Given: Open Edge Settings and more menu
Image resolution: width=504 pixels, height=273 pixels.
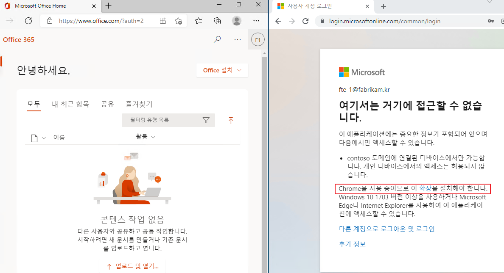Looking at the screenshot, I should click(x=256, y=21).
